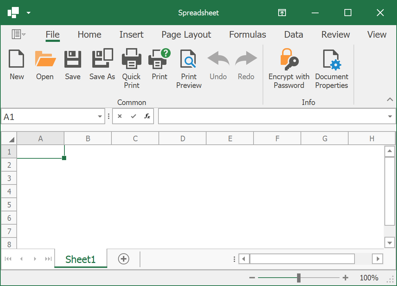Image resolution: width=397 pixels, height=286 pixels.
Task: Open the Name Box dropdown
Action: coord(100,116)
